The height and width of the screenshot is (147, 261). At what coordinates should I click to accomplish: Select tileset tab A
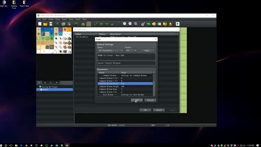coord(39,82)
